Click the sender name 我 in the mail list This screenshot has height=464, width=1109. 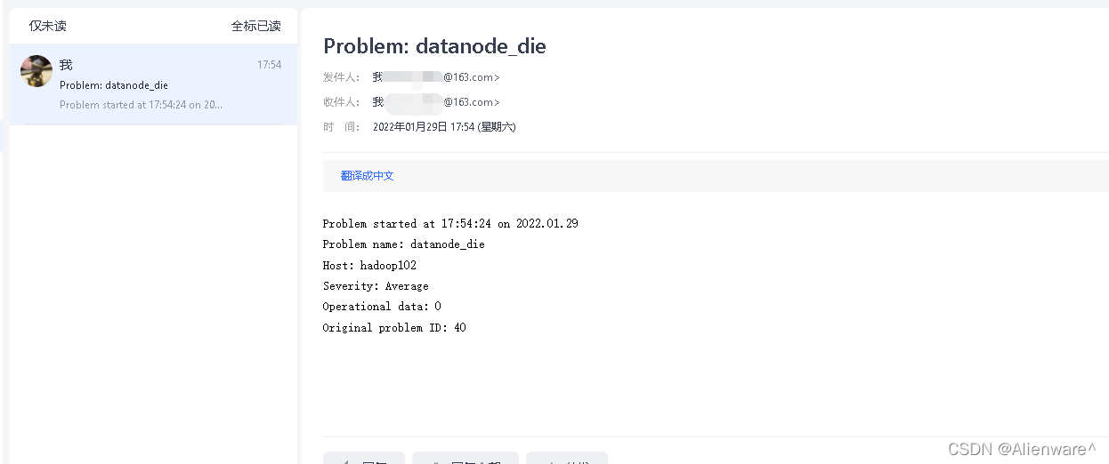click(x=66, y=65)
